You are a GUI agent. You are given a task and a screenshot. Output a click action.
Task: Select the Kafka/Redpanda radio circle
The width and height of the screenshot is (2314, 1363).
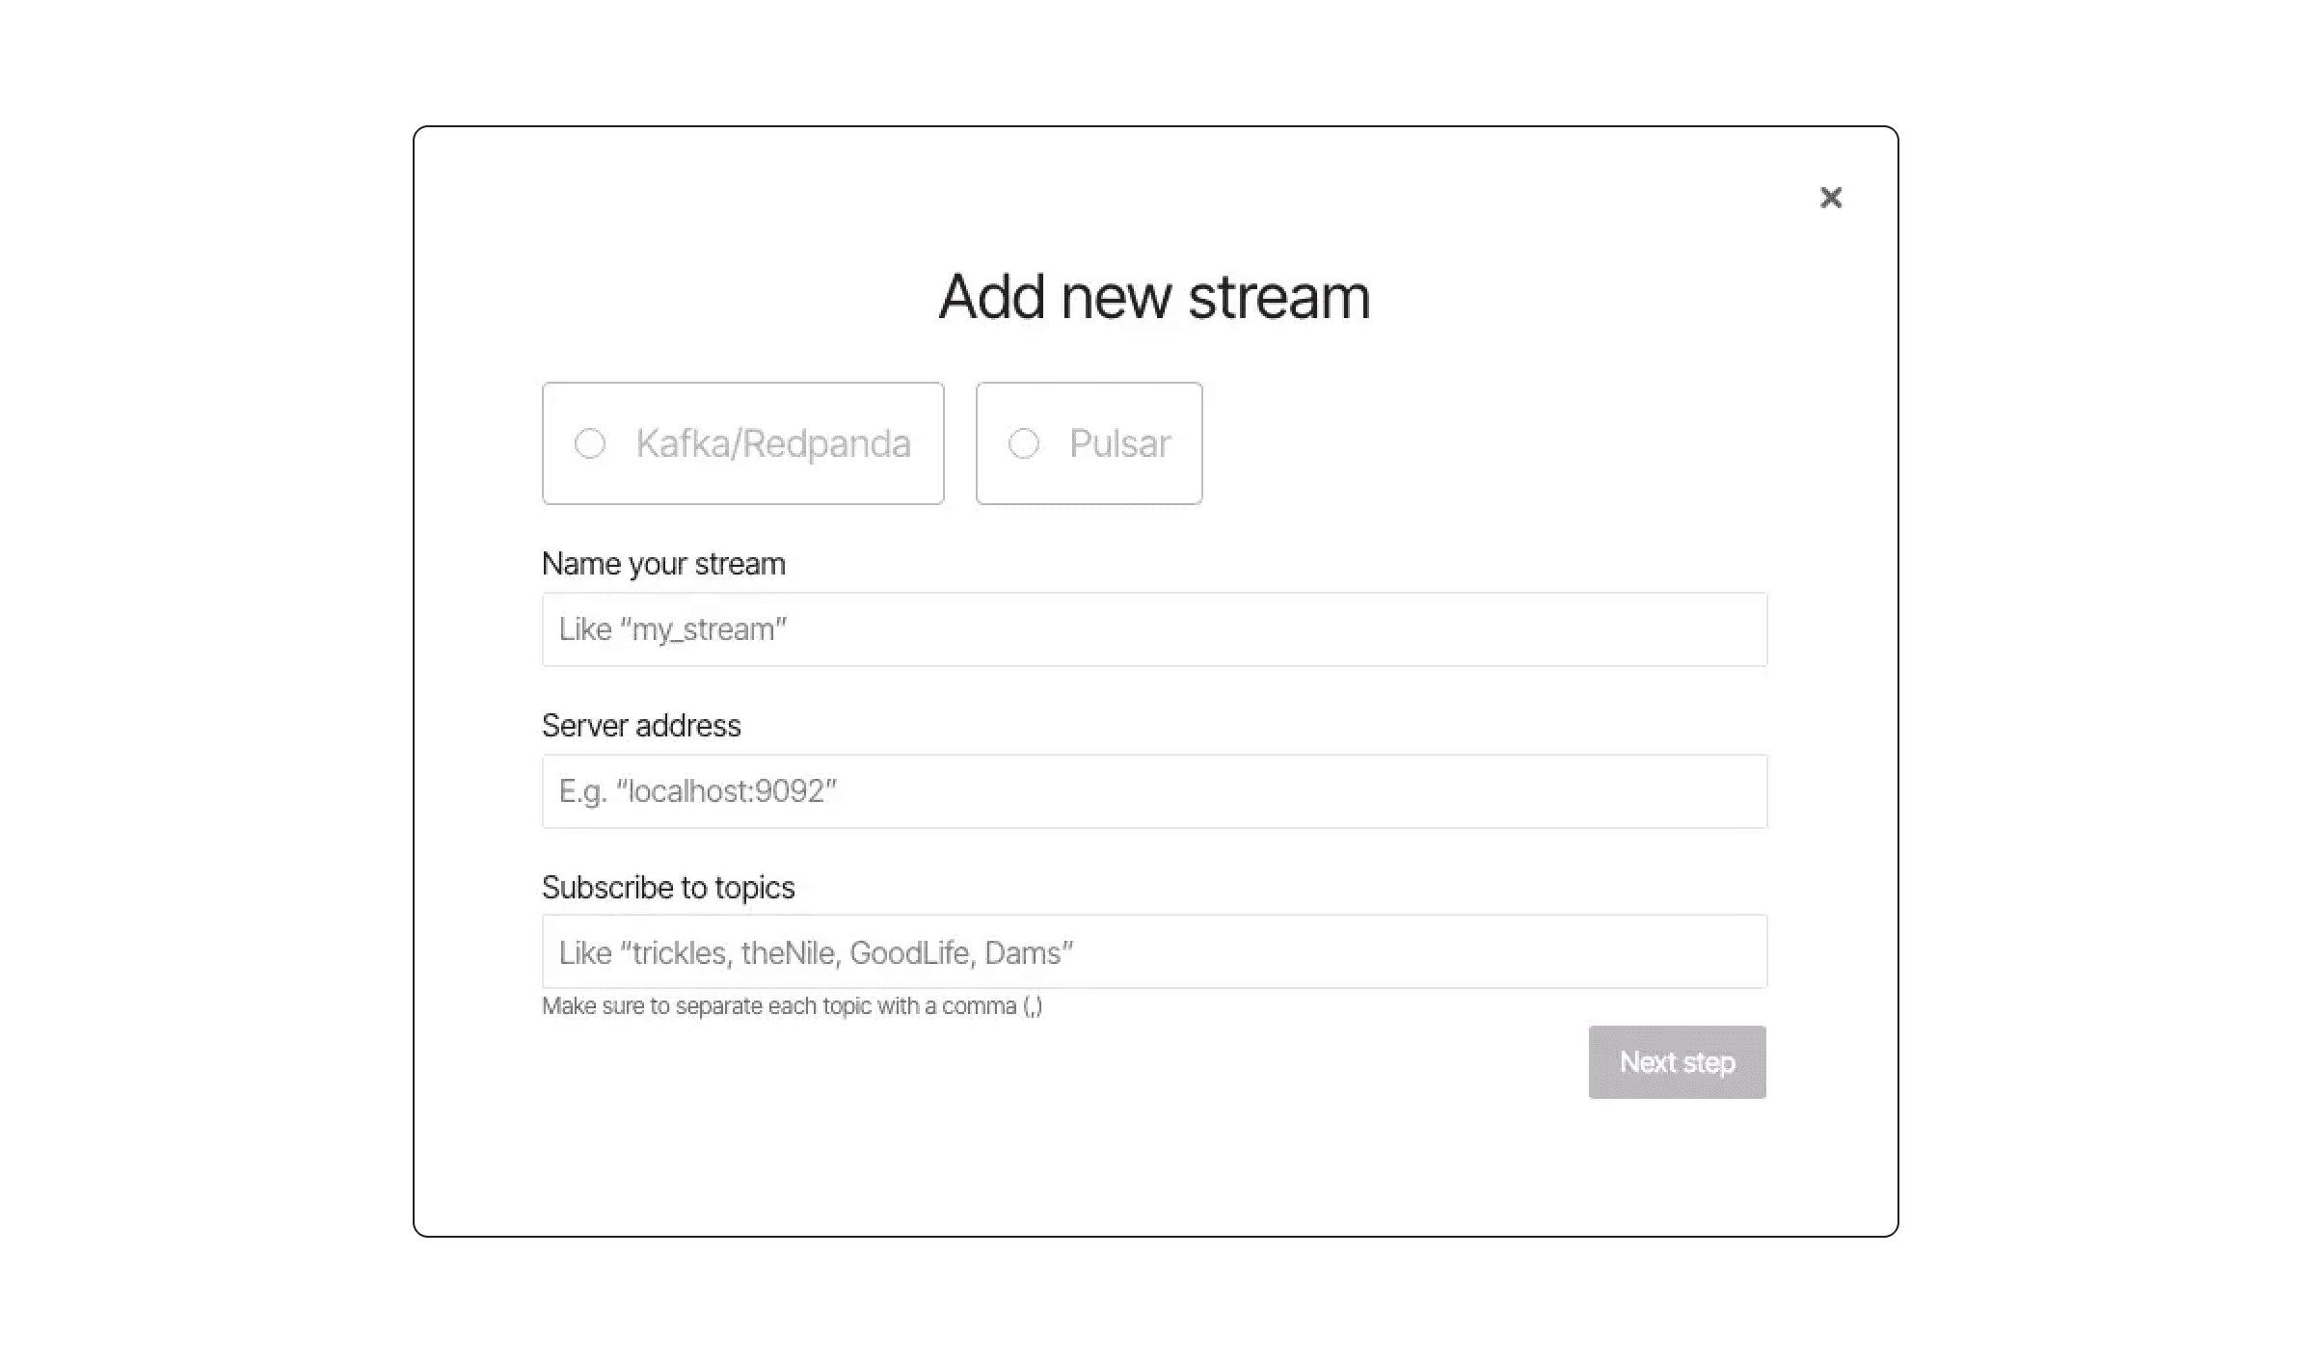(x=590, y=443)
